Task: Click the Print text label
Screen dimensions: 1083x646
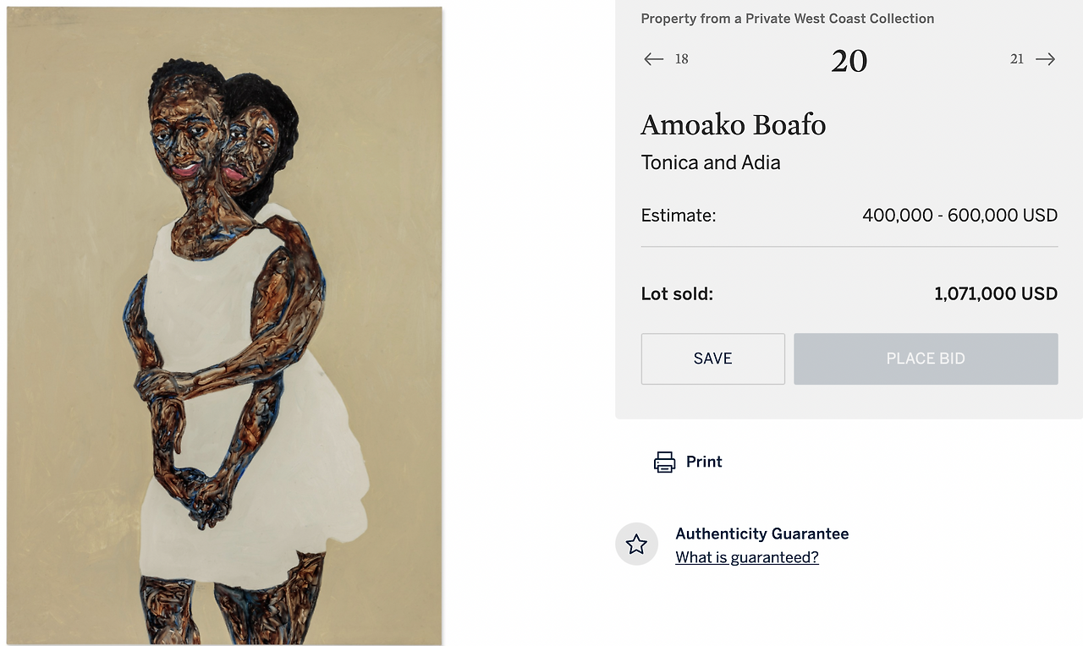Action: click(x=704, y=462)
